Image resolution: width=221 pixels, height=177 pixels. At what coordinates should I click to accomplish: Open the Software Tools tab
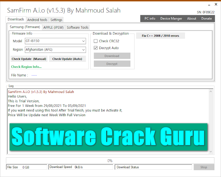pyautogui.click(x=77, y=27)
